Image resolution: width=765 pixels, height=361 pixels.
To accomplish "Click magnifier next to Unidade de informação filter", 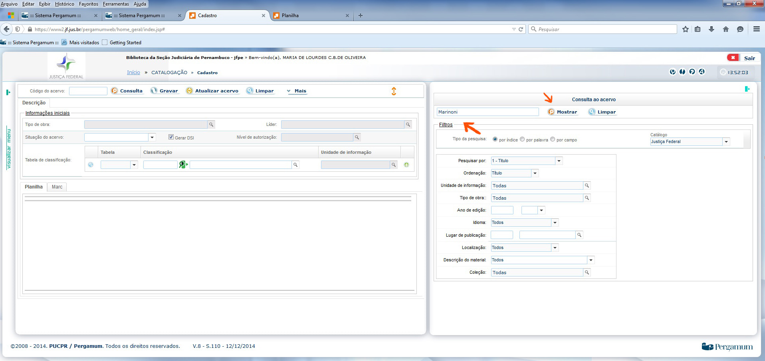I will tap(587, 186).
